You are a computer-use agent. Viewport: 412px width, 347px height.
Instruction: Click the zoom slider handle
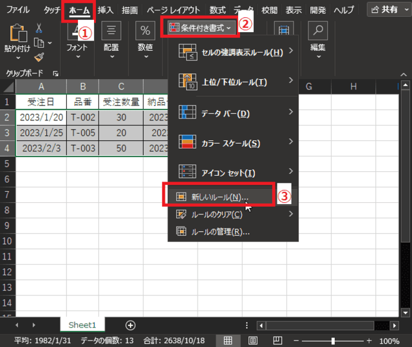333,341
